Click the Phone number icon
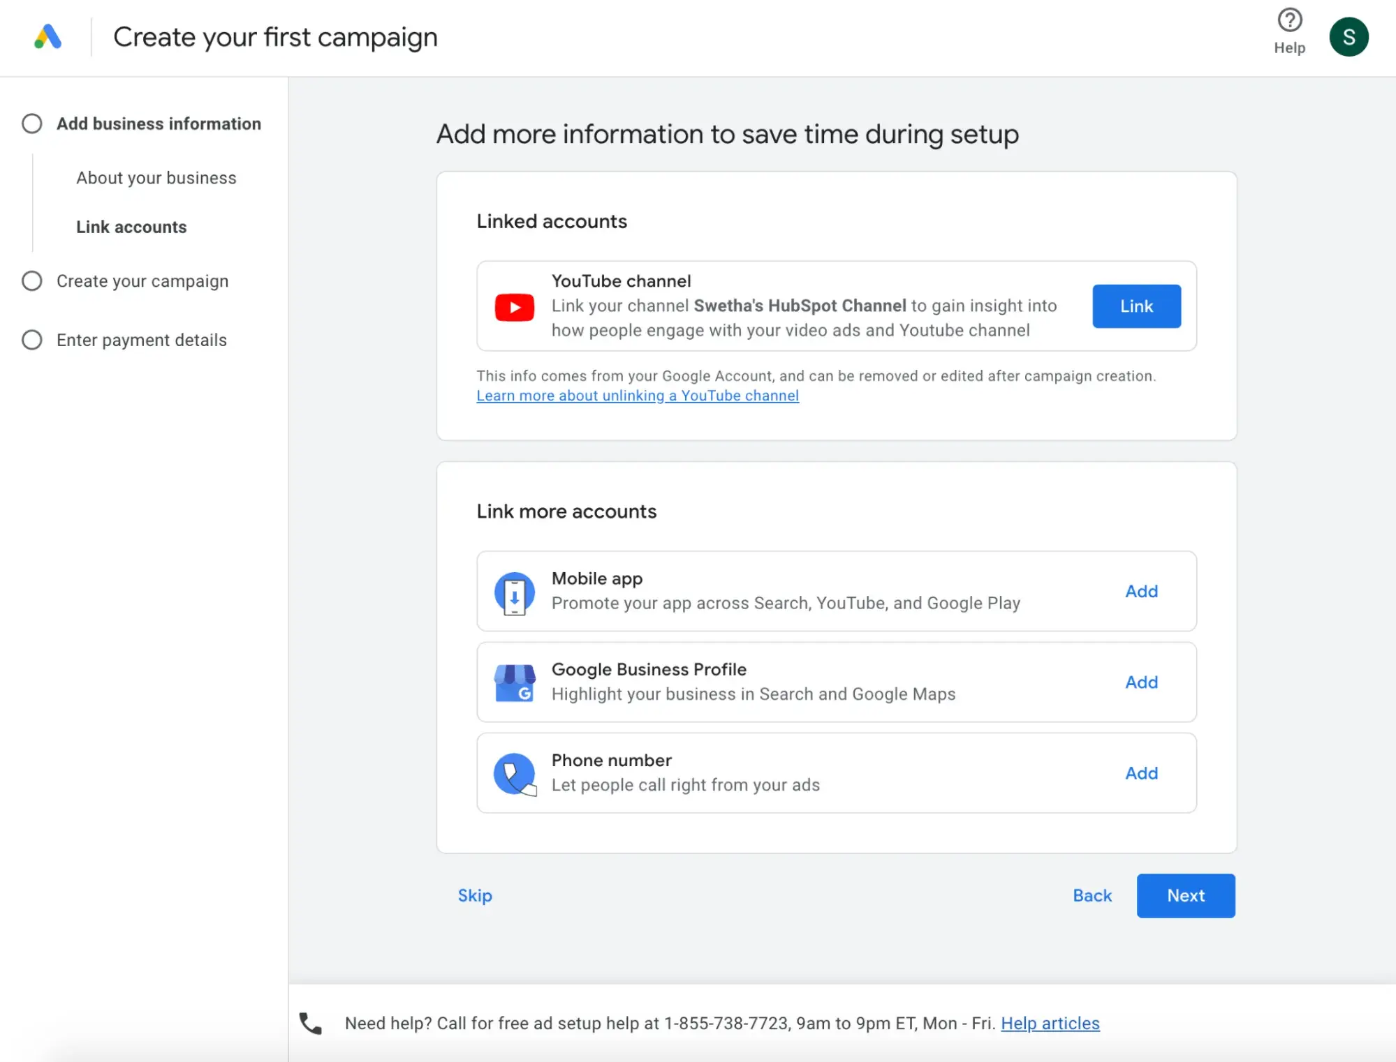 tap(515, 773)
